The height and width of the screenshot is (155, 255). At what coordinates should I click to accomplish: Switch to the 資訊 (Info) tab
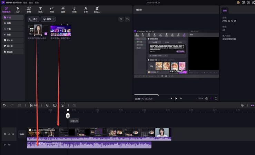click(225, 10)
